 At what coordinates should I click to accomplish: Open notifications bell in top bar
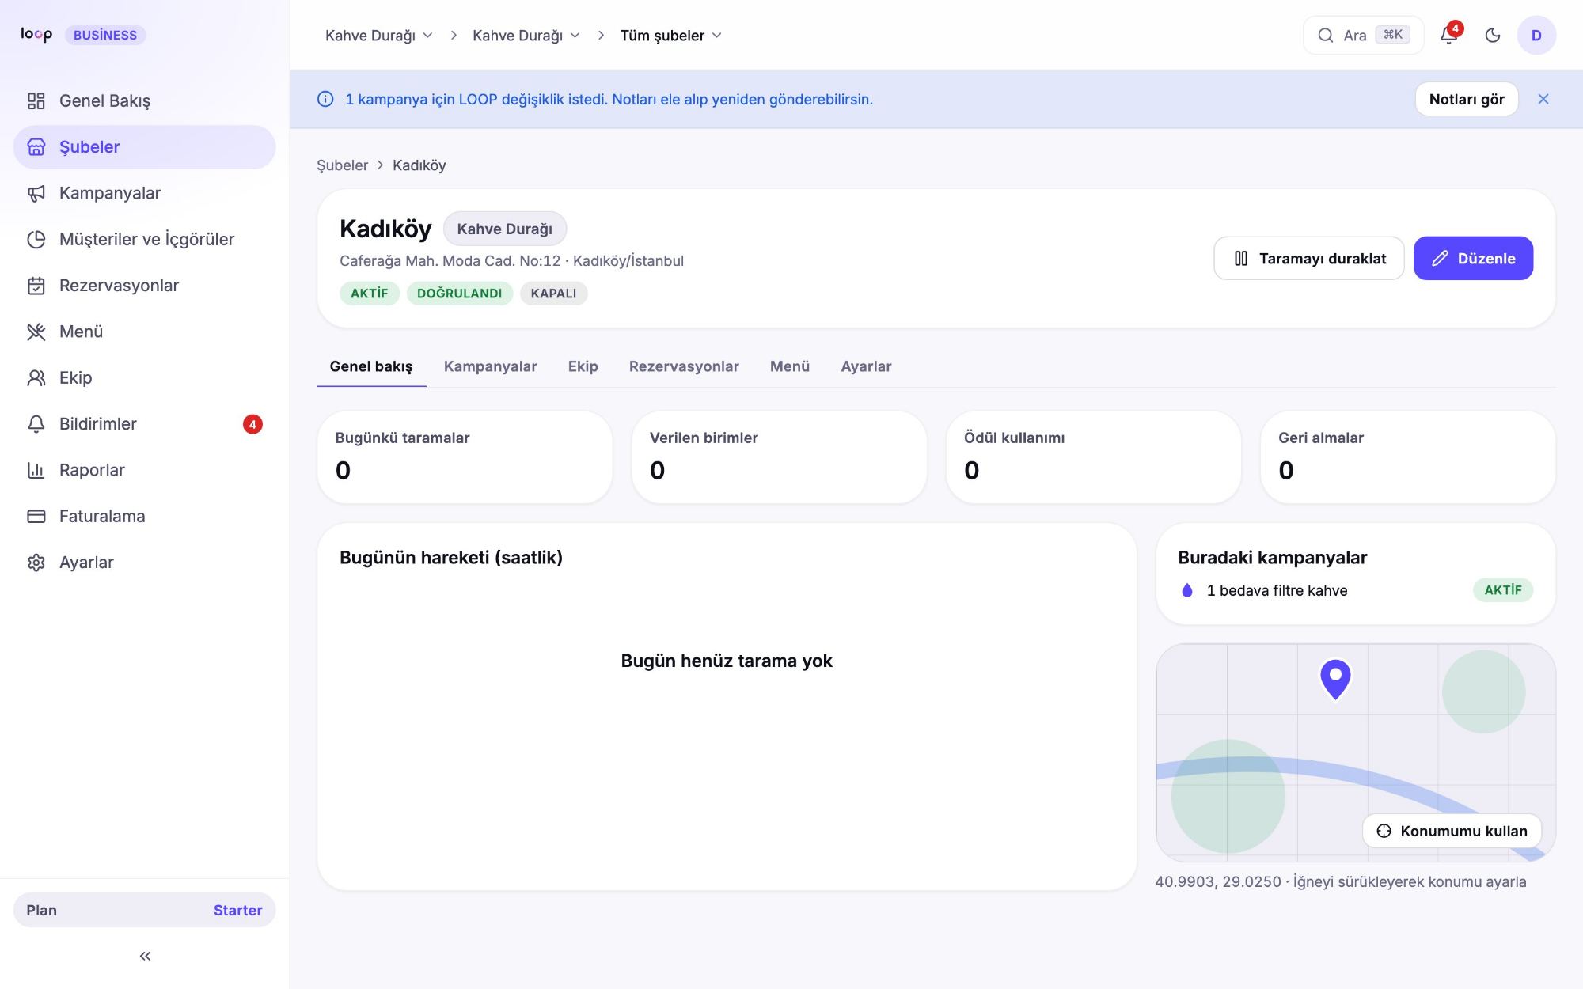pos(1449,35)
